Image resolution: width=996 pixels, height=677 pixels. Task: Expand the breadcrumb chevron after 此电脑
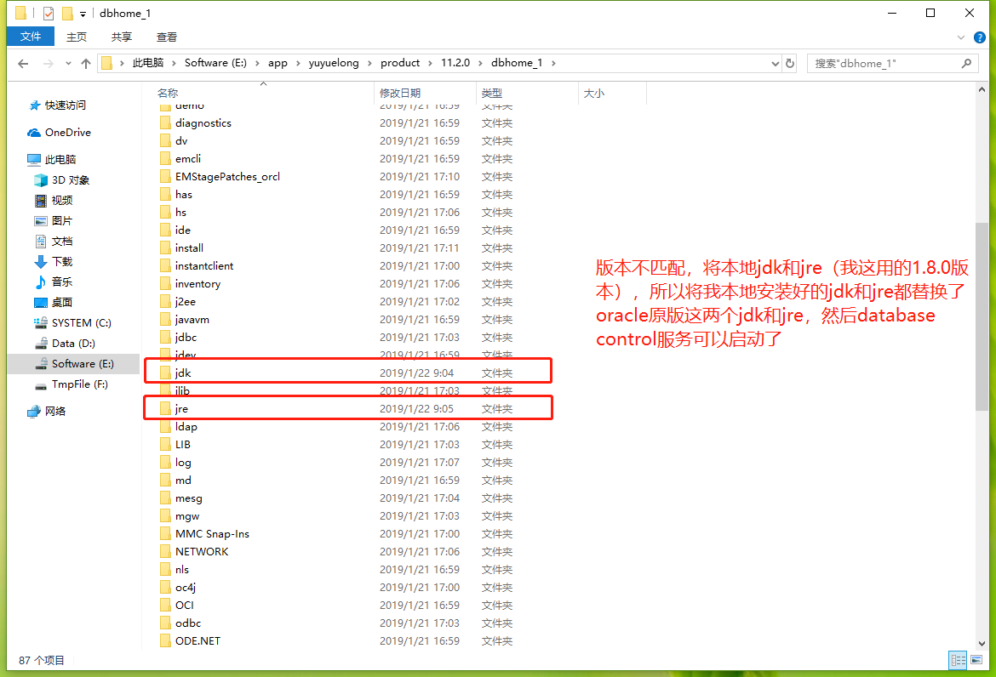pos(174,63)
